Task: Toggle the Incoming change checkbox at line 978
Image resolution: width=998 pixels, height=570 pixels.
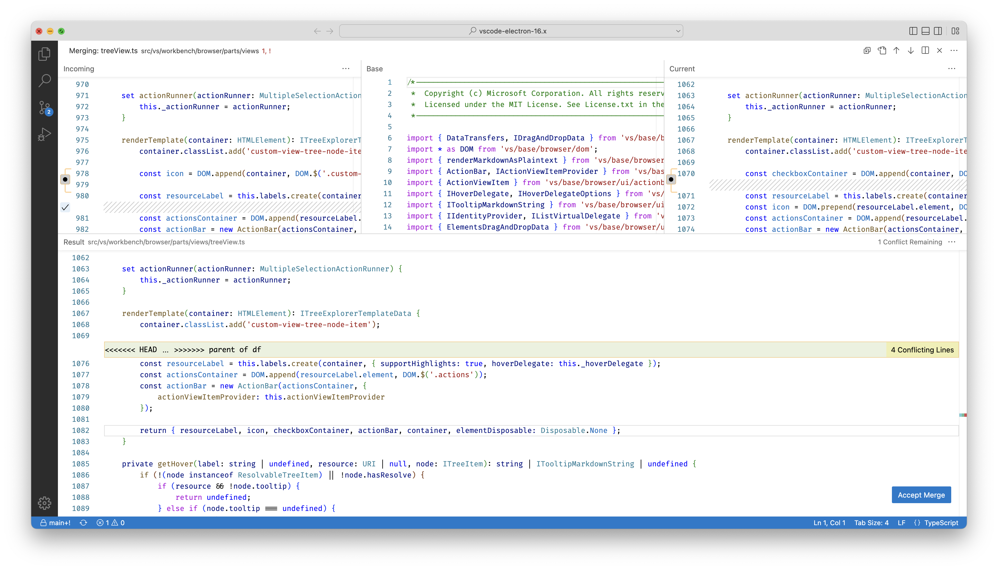Action: [x=65, y=179]
